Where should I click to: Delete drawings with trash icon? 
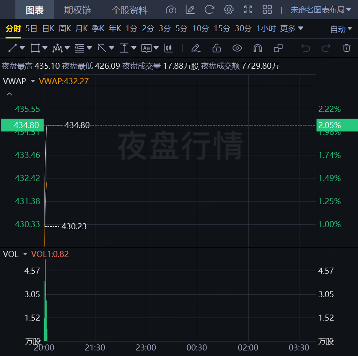346,48
